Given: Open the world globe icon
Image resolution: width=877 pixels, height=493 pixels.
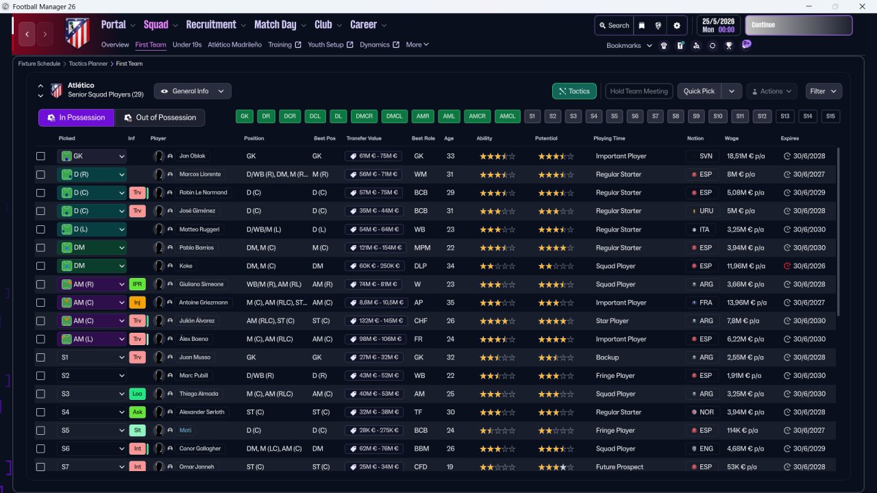Looking at the screenshot, I should pyautogui.click(x=658, y=25).
